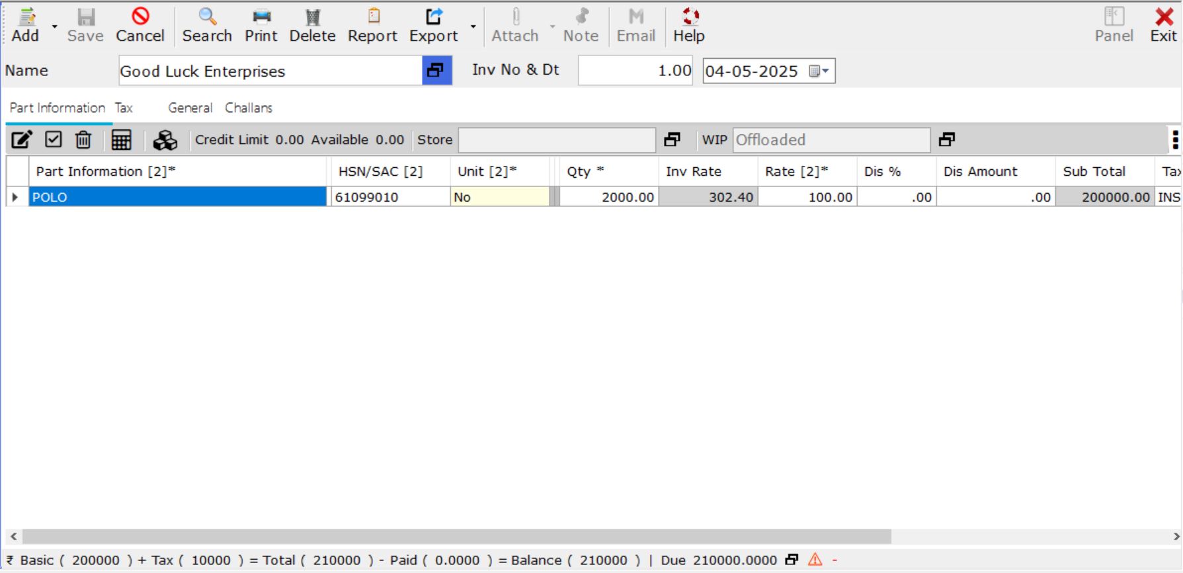Toggle the checkmark select icon
This screenshot has width=1183, height=573.
click(54, 140)
